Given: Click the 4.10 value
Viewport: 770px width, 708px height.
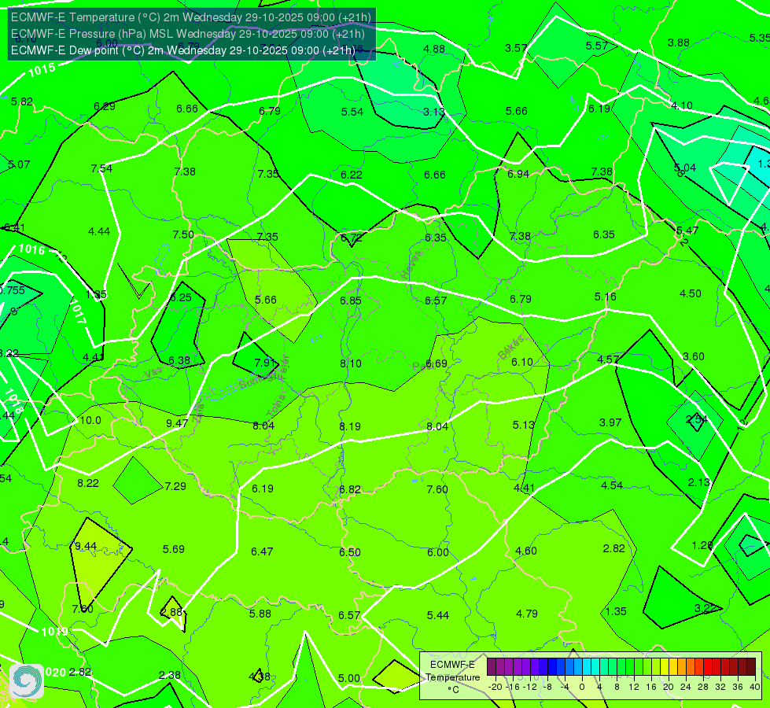Looking at the screenshot, I should pyautogui.click(x=682, y=105).
